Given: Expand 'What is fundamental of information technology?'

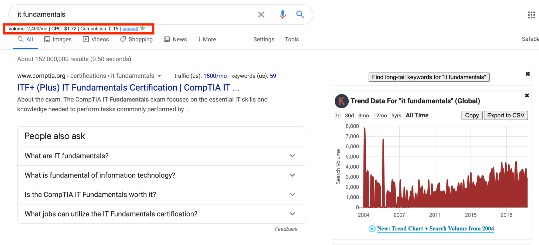Looking at the screenshot, I should 161,175.
